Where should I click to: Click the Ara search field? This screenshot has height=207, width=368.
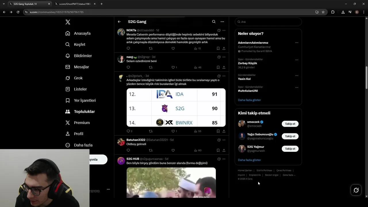(268, 22)
